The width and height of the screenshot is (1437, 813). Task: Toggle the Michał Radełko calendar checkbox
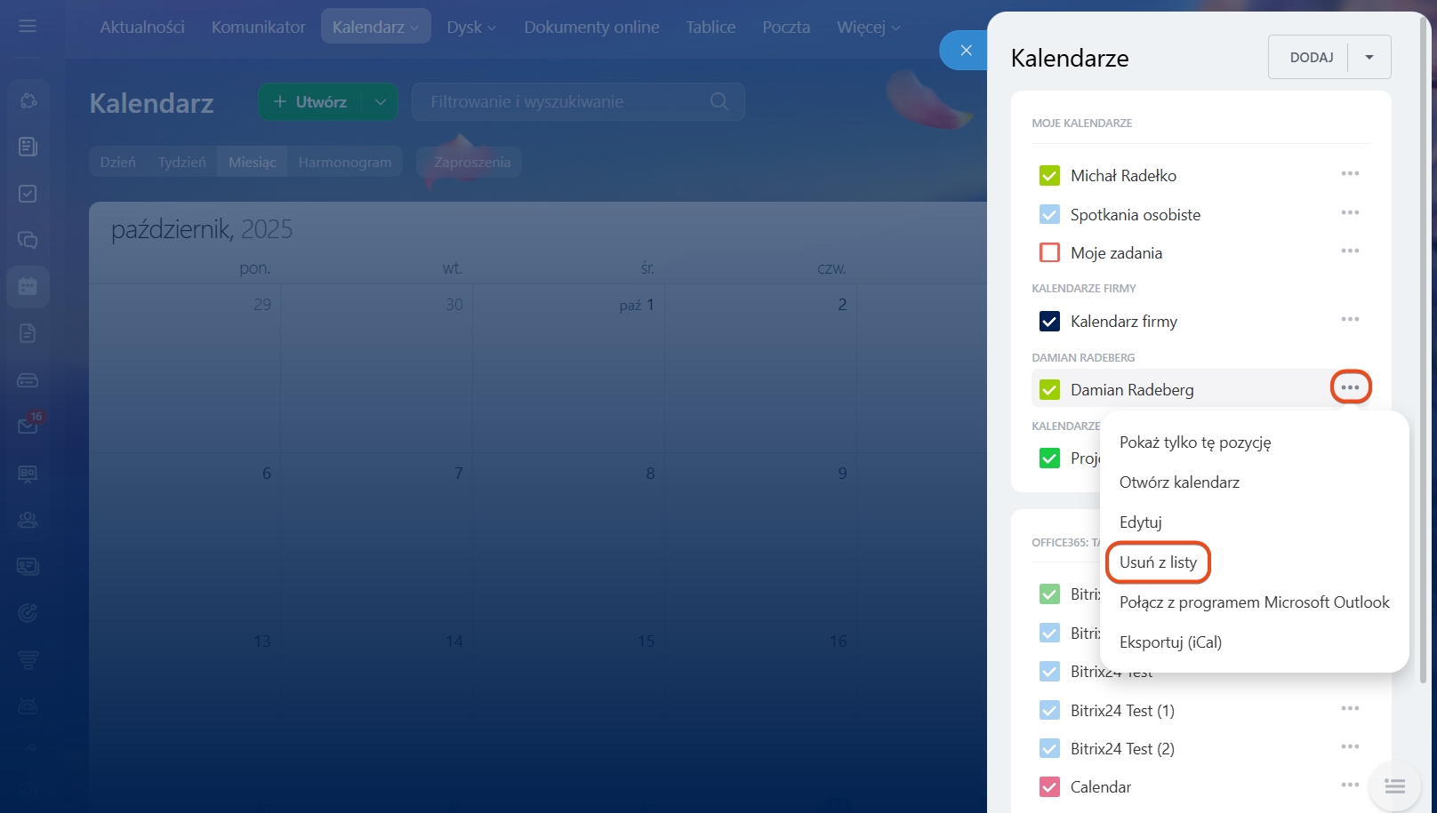pyautogui.click(x=1049, y=176)
